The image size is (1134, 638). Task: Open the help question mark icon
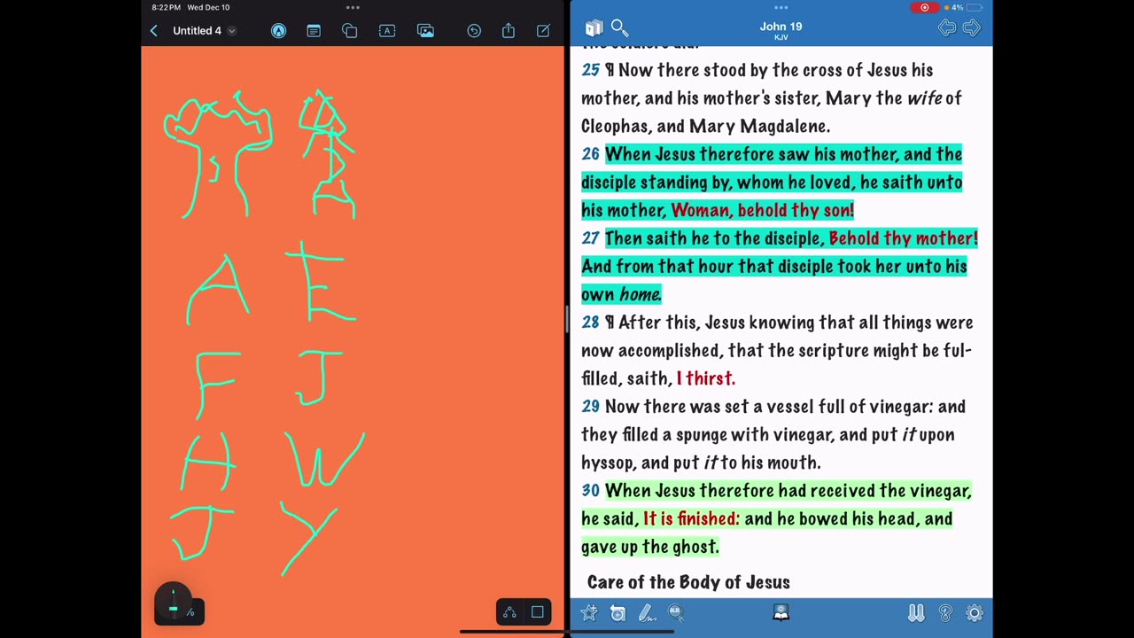[x=945, y=613]
